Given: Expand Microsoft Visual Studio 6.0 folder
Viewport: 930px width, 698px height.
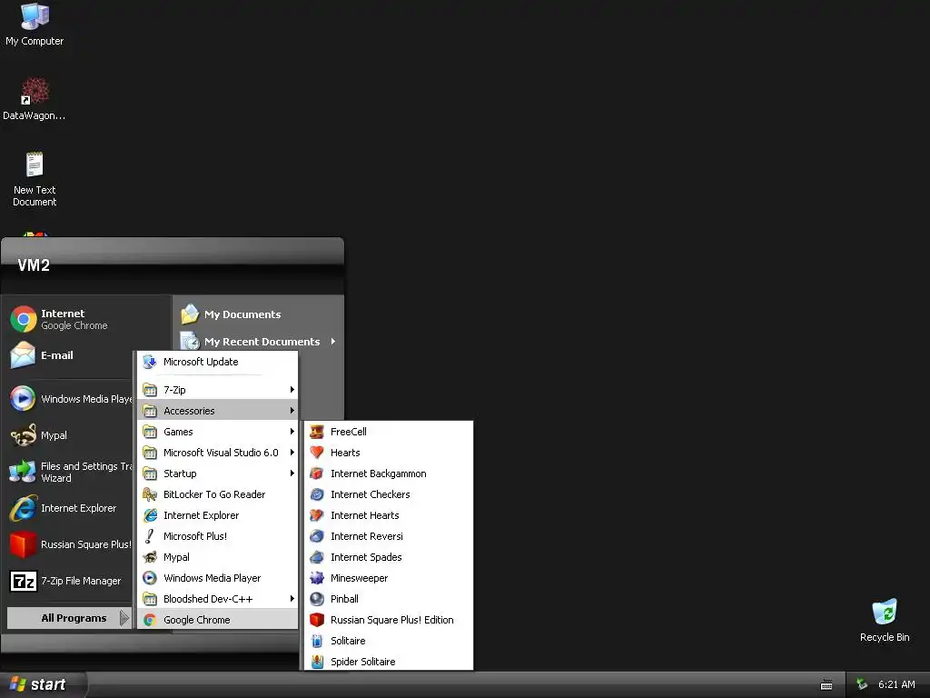Looking at the screenshot, I should click(x=218, y=453).
